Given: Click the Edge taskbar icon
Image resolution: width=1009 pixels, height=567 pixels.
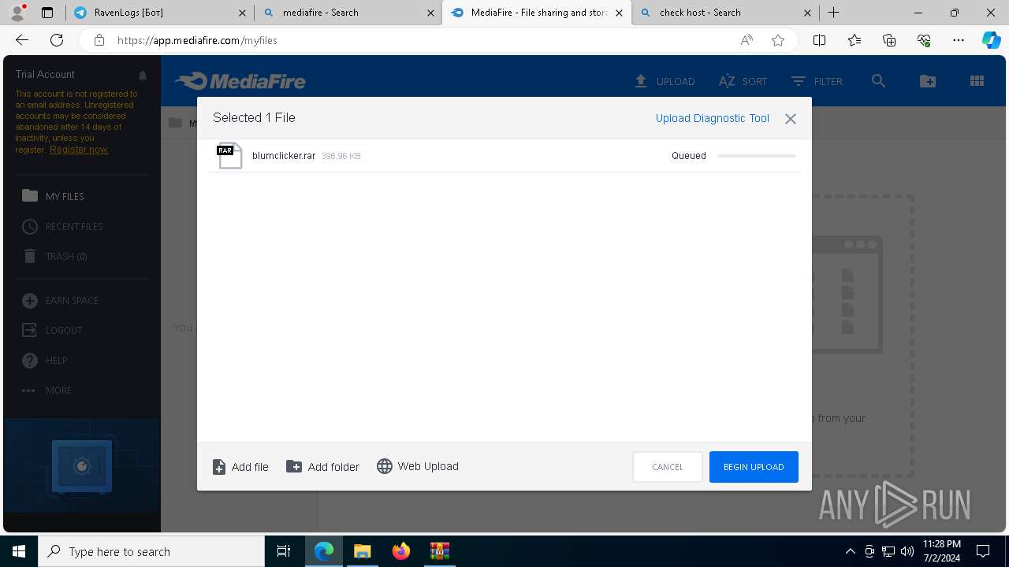Looking at the screenshot, I should pyautogui.click(x=324, y=551).
